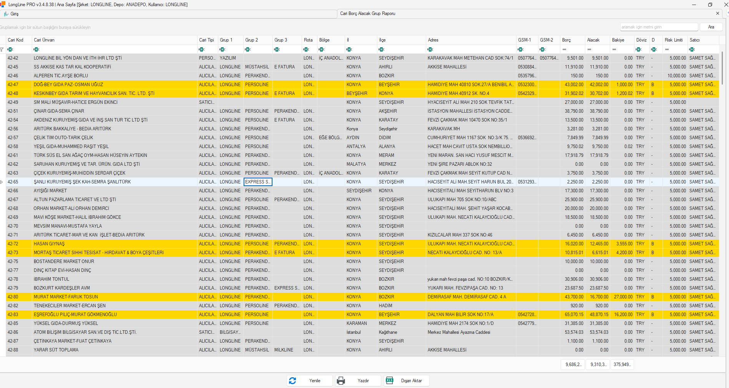
Task: Click EĞE BÖLG... cell in row 42-57
Action: (330, 138)
